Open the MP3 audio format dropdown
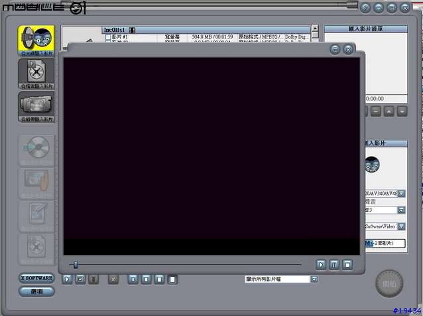Viewport: 423px width, 316px height. point(401,210)
